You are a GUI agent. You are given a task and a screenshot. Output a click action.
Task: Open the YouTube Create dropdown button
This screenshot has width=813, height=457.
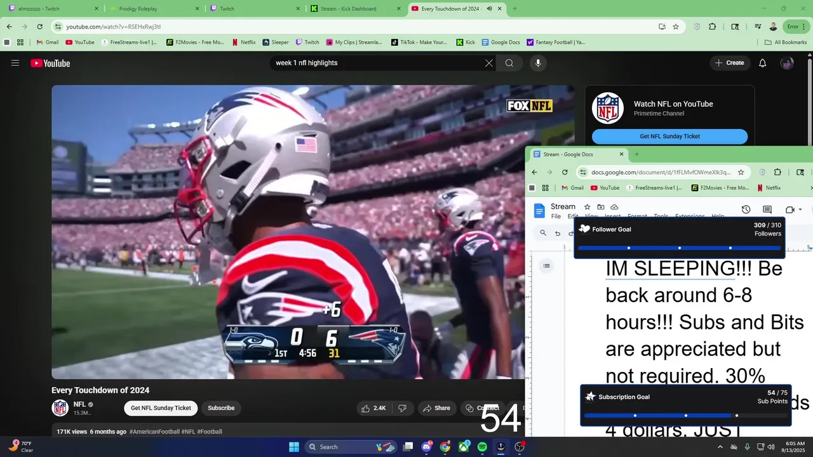pyautogui.click(x=729, y=63)
